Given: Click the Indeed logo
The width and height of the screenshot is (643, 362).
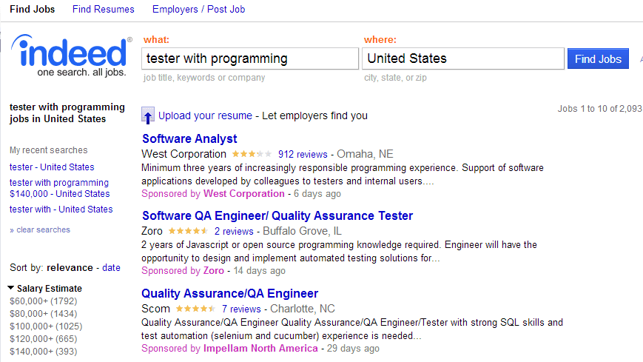Looking at the screenshot, I should click(72, 57).
